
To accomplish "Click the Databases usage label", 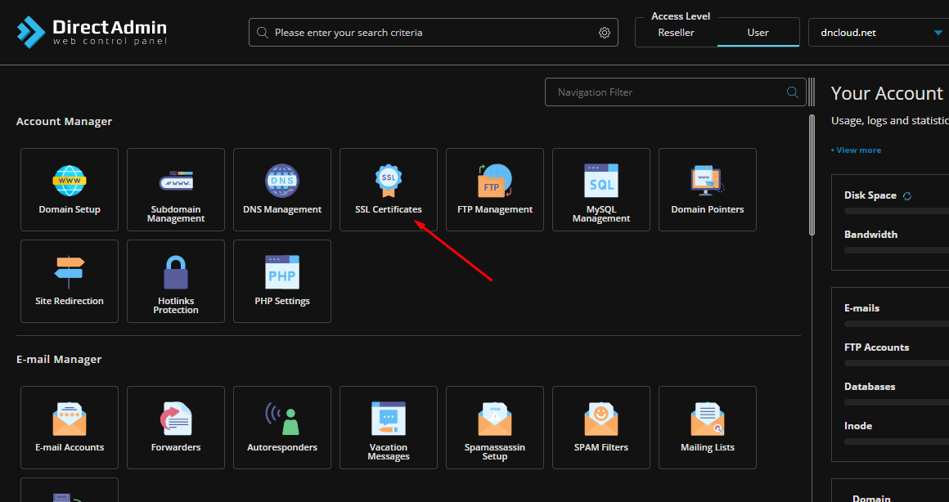I will point(870,387).
